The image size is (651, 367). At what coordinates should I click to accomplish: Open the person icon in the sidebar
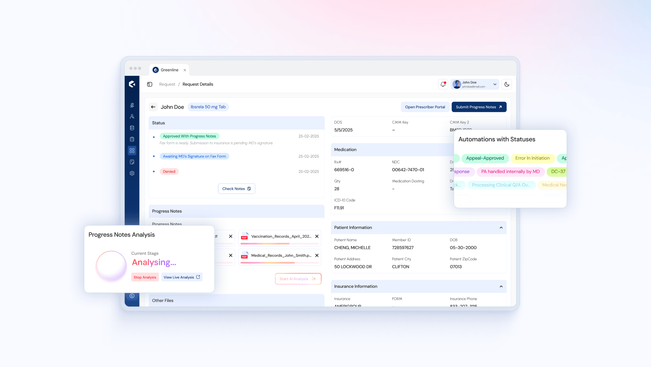(x=132, y=116)
